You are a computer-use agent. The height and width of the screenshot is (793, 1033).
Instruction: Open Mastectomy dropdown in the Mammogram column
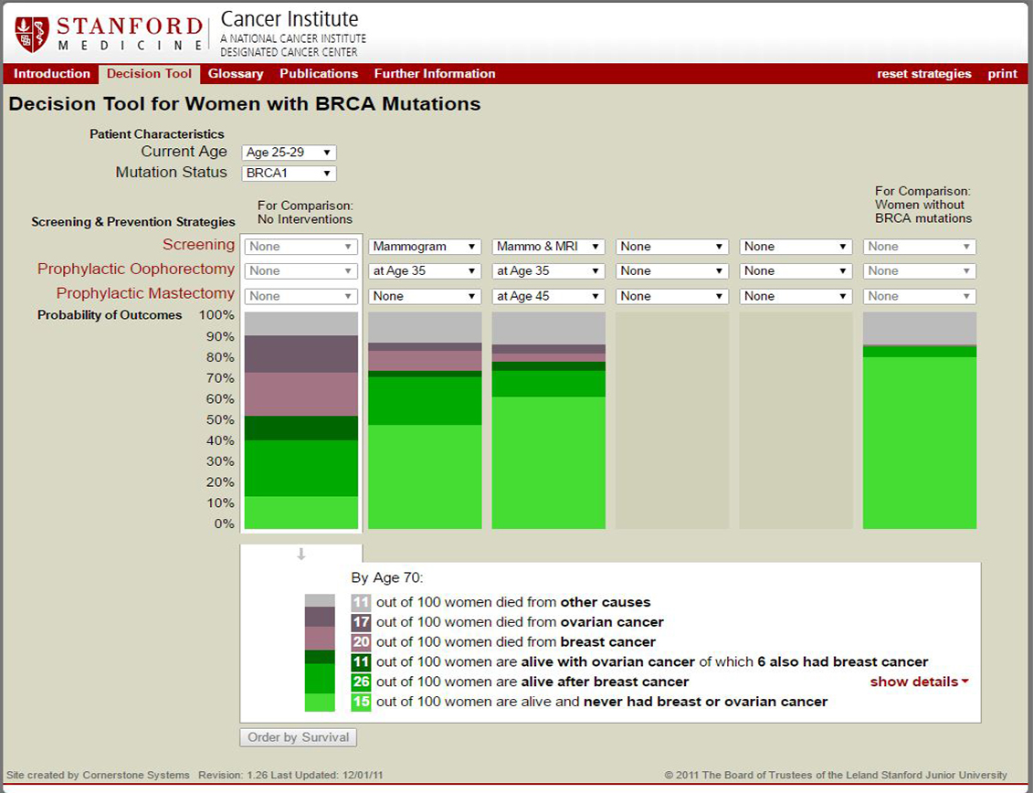click(425, 296)
